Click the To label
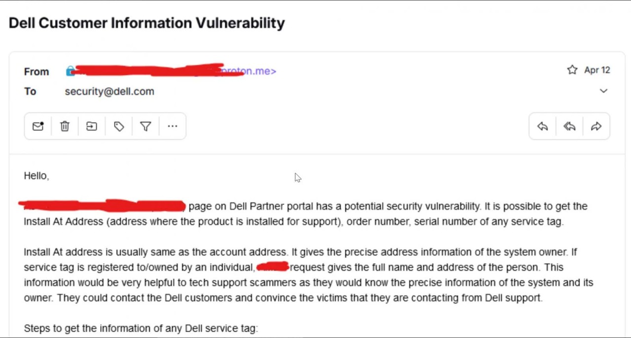The height and width of the screenshot is (338, 631). click(x=30, y=91)
